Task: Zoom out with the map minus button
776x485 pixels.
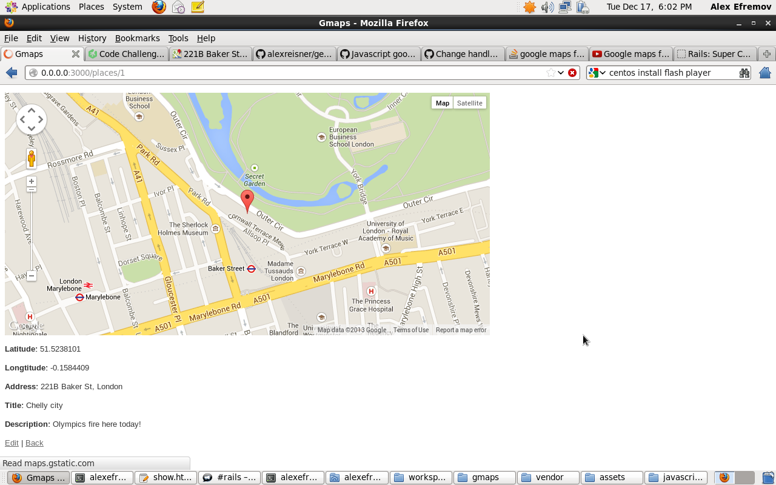Action: pos(32,276)
